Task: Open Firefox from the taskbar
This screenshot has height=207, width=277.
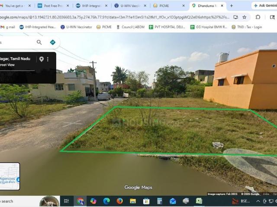Action: [119, 201]
